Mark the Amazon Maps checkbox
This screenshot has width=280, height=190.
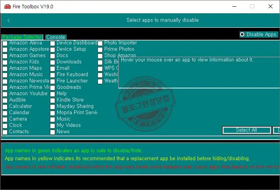[5, 69]
